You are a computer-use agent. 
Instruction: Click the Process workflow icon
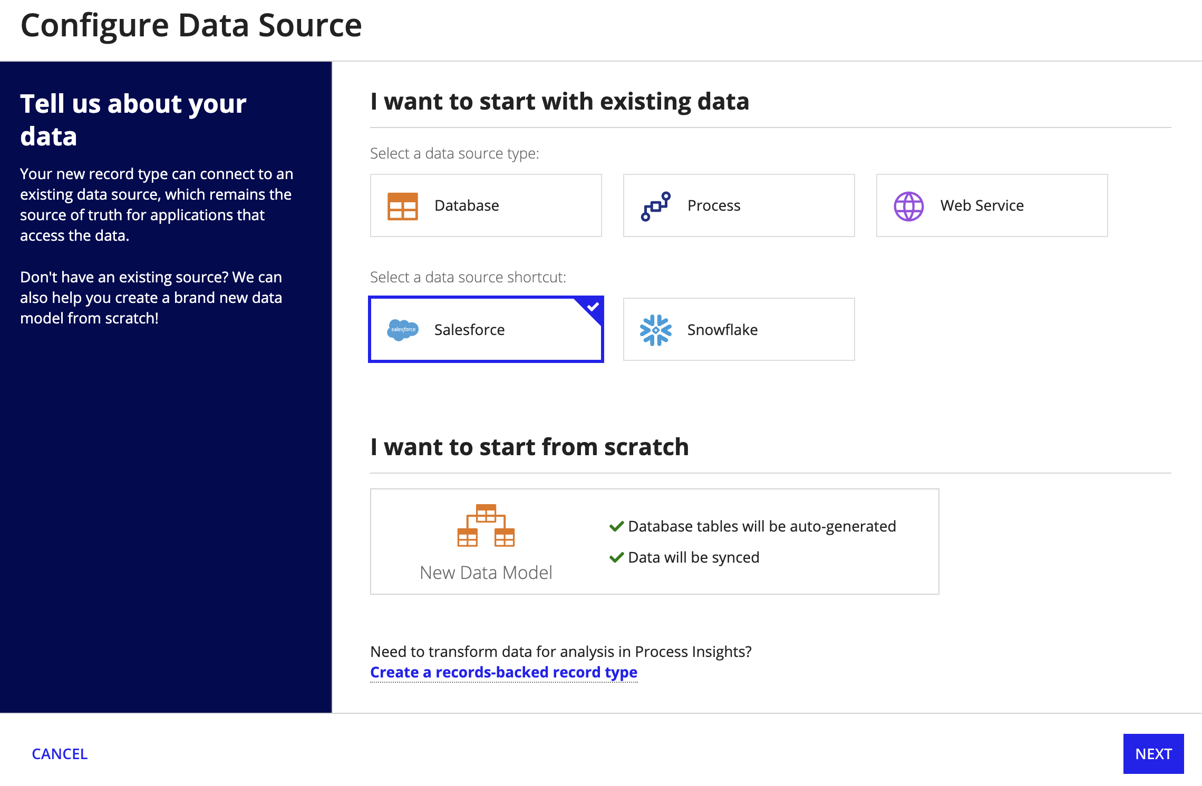point(656,206)
